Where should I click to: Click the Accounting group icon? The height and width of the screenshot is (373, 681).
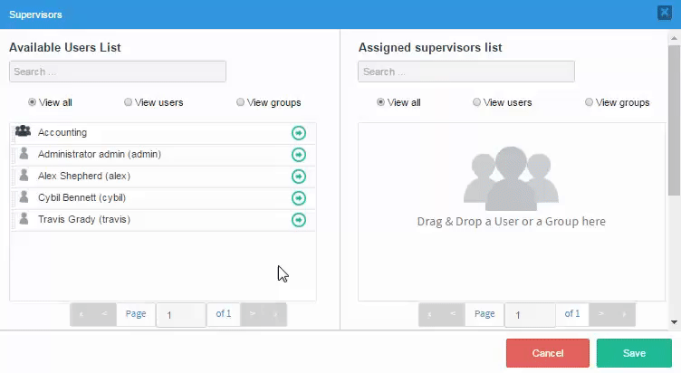[x=24, y=132]
